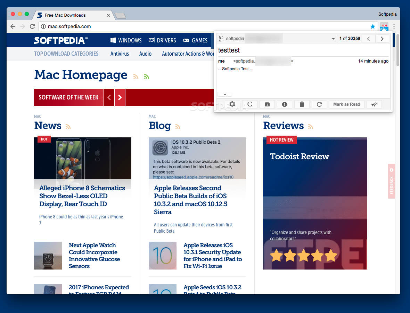Report spam with the exclamation icon

[x=285, y=104]
